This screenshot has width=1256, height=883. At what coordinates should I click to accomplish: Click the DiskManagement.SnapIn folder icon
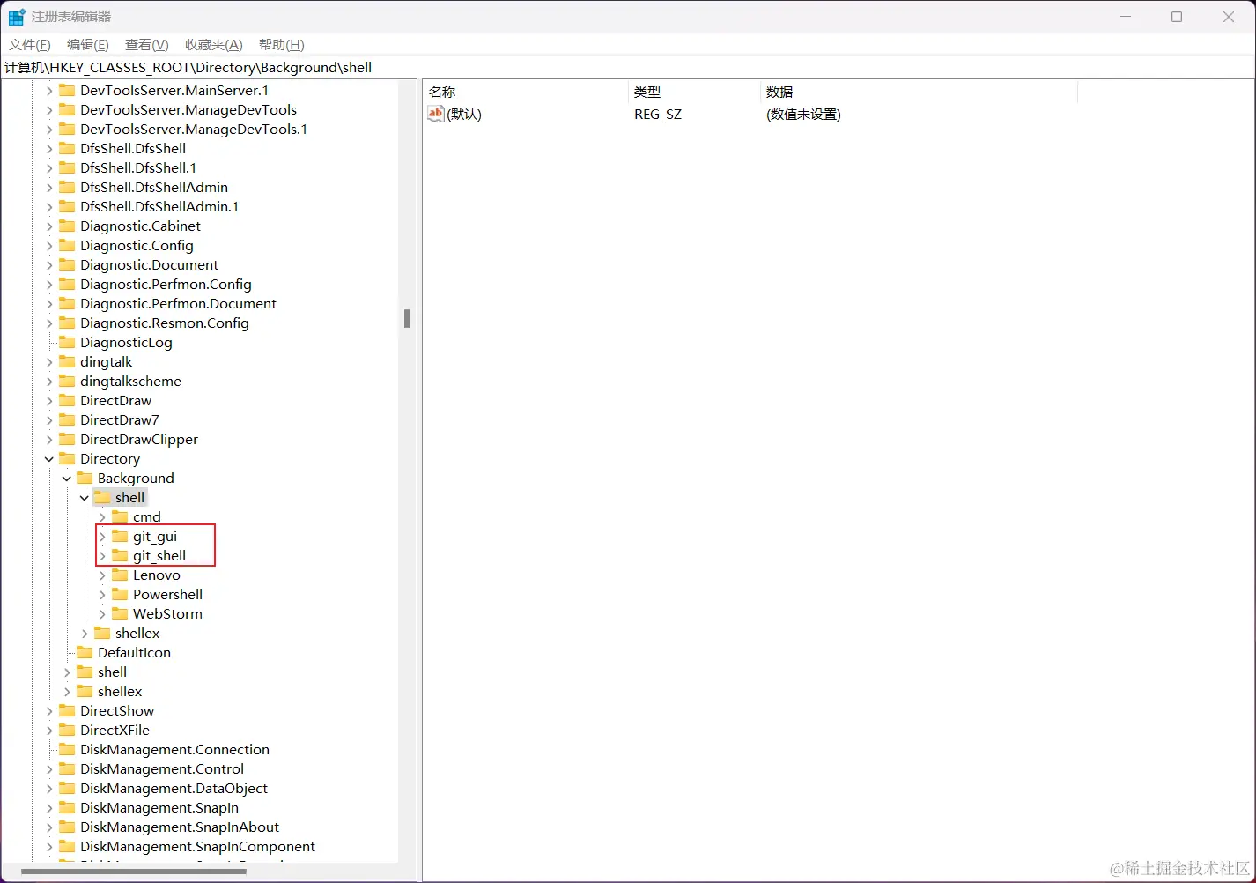(x=67, y=807)
